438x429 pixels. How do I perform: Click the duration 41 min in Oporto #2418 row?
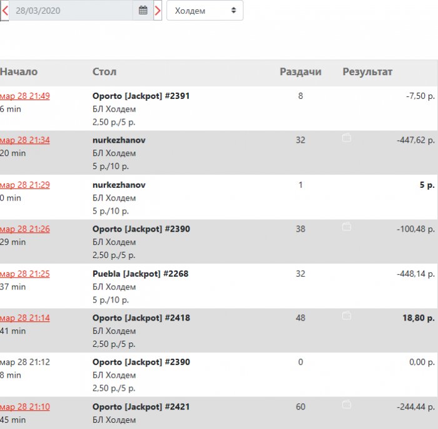[x=13, y=331]
